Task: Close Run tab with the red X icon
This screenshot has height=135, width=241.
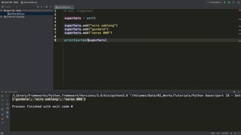Action: coord(2,119)
